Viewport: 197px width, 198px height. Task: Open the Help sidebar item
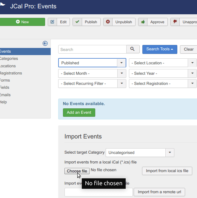pos(3,102)
